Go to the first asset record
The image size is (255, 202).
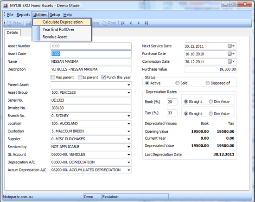pyautogui.click(x=123, y=23)
